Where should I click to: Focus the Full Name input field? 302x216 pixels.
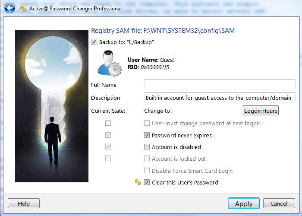220,85
